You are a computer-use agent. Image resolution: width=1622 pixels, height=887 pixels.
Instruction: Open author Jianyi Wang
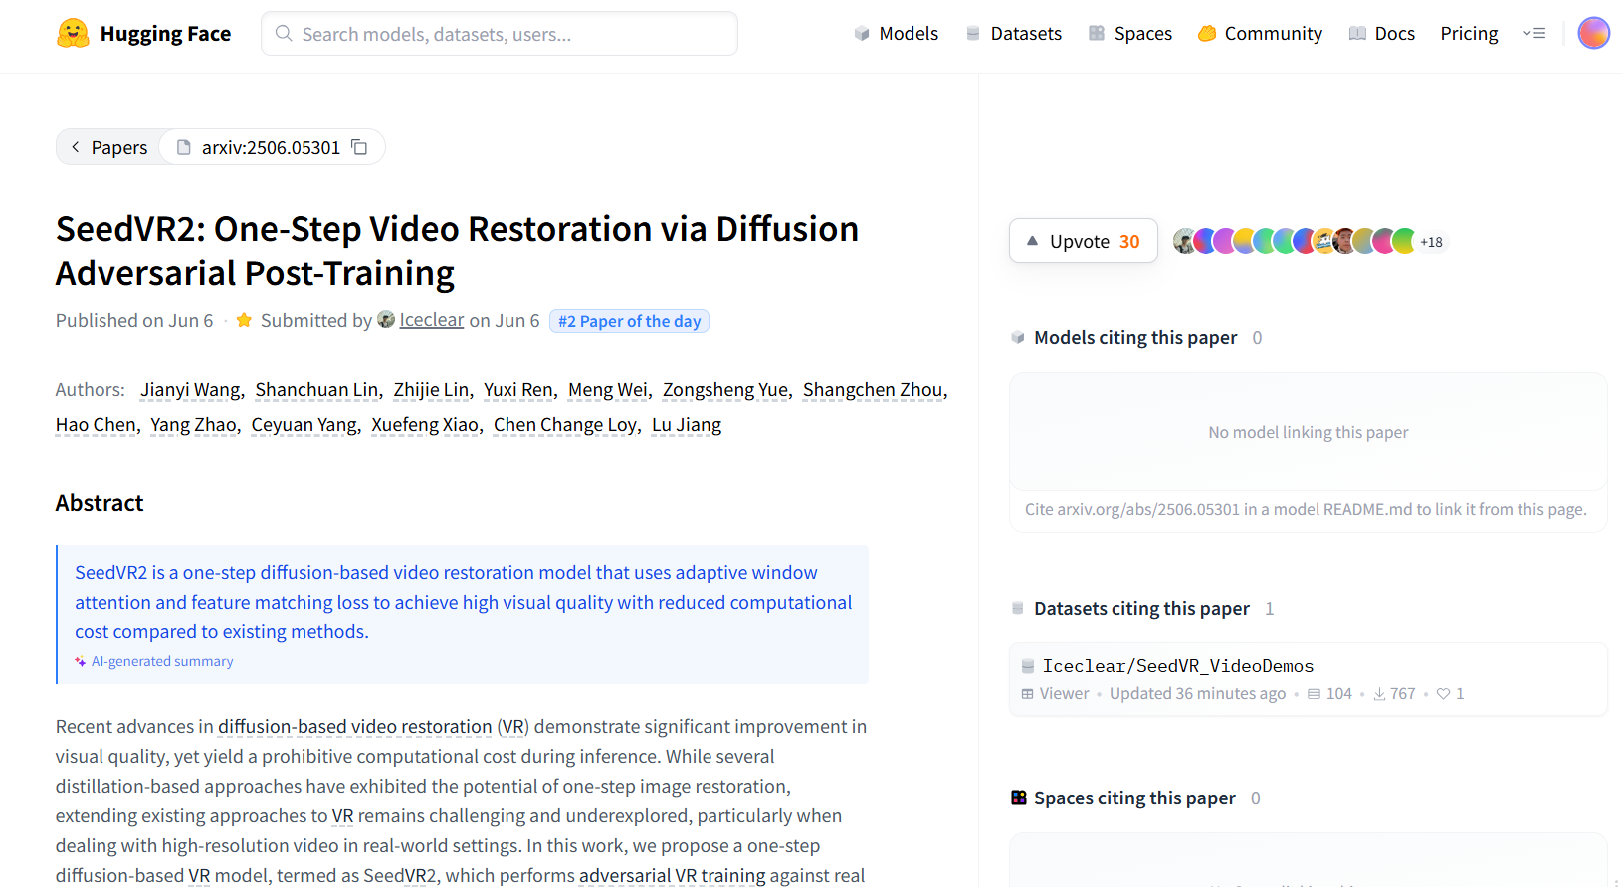(190, 390)
